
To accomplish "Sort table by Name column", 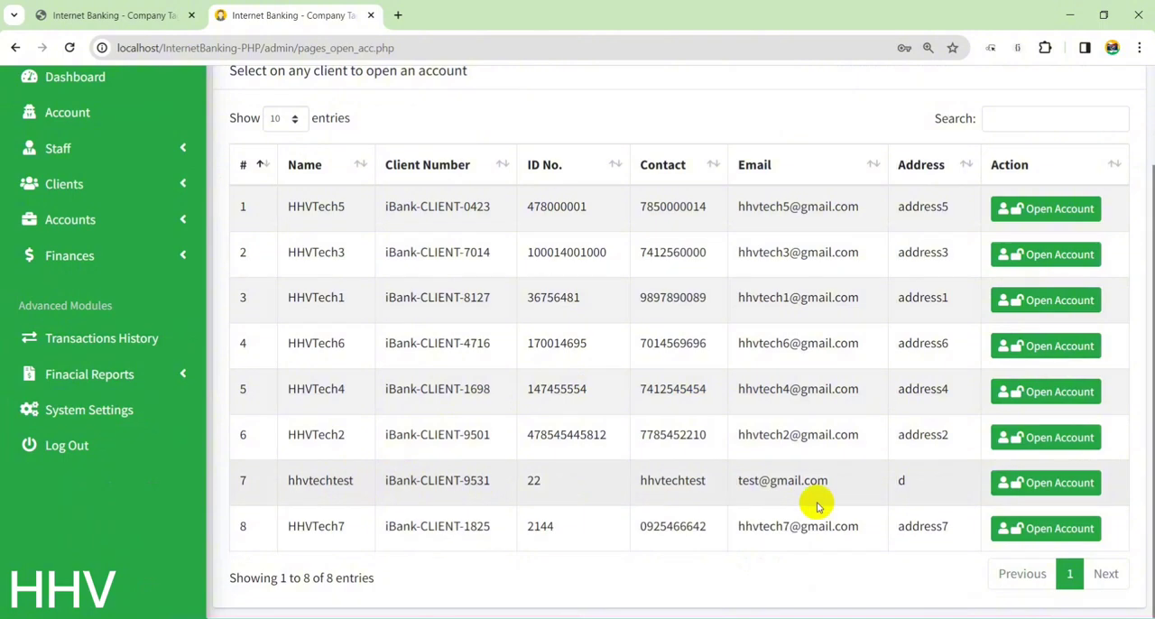I will click(326, 164).
